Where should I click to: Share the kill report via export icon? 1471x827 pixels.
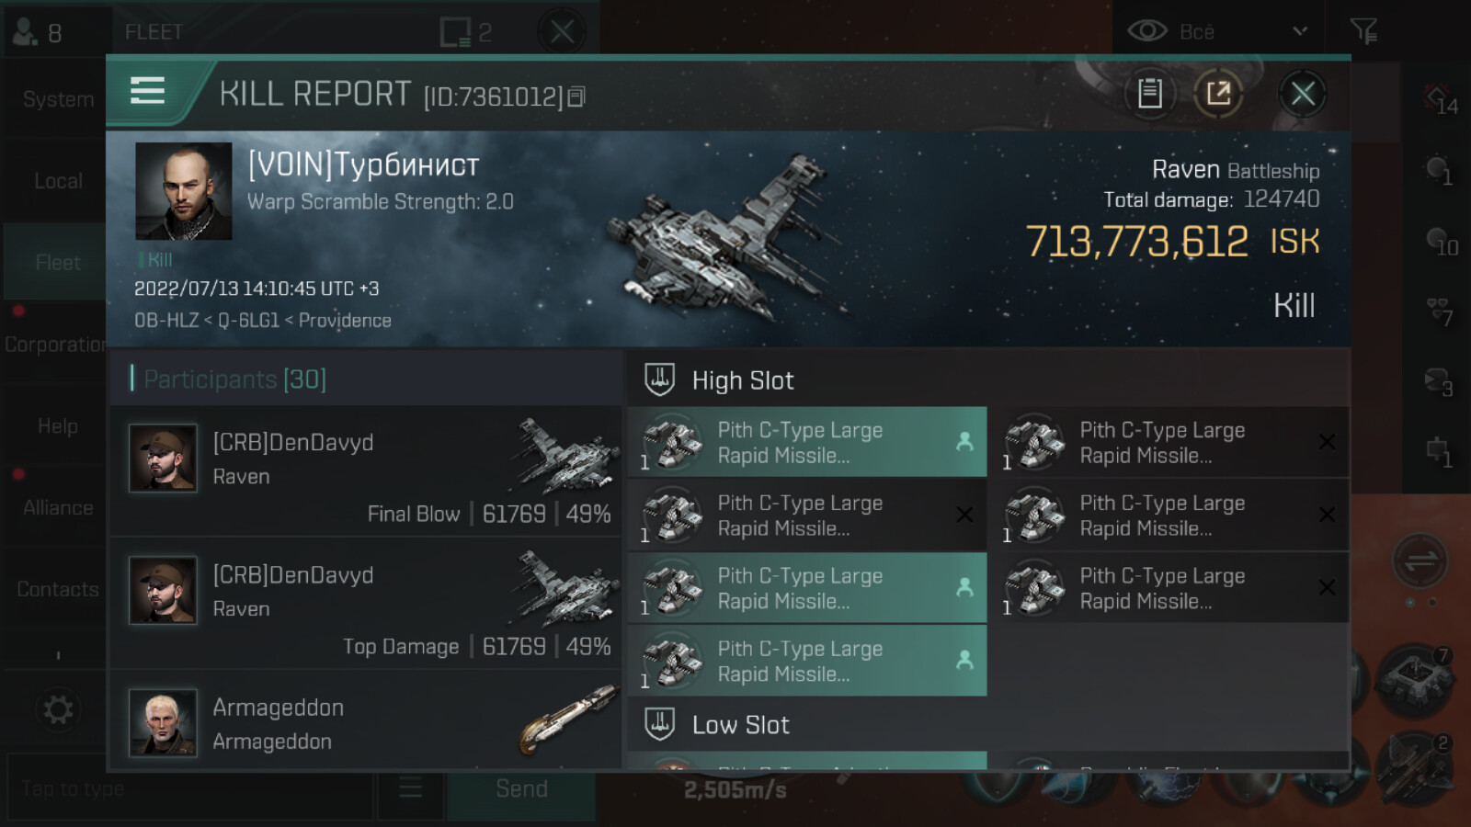tap(1218, 93)
